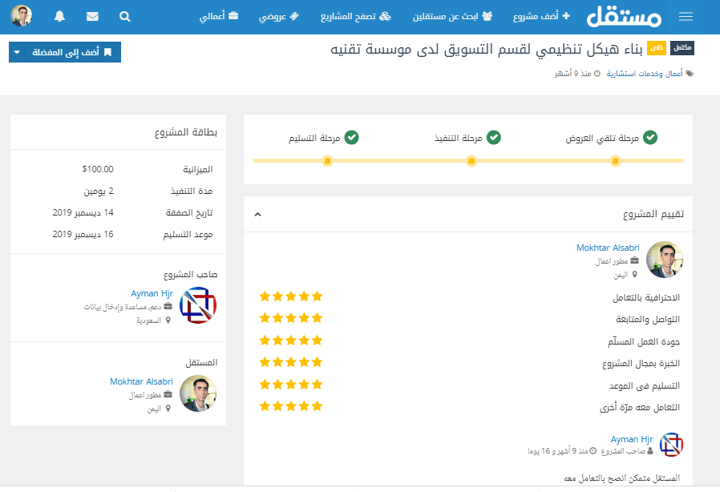Click Mokhtar Alsabri's avatar in the review
Screen dimensions: 720x492
click(665, 260)
